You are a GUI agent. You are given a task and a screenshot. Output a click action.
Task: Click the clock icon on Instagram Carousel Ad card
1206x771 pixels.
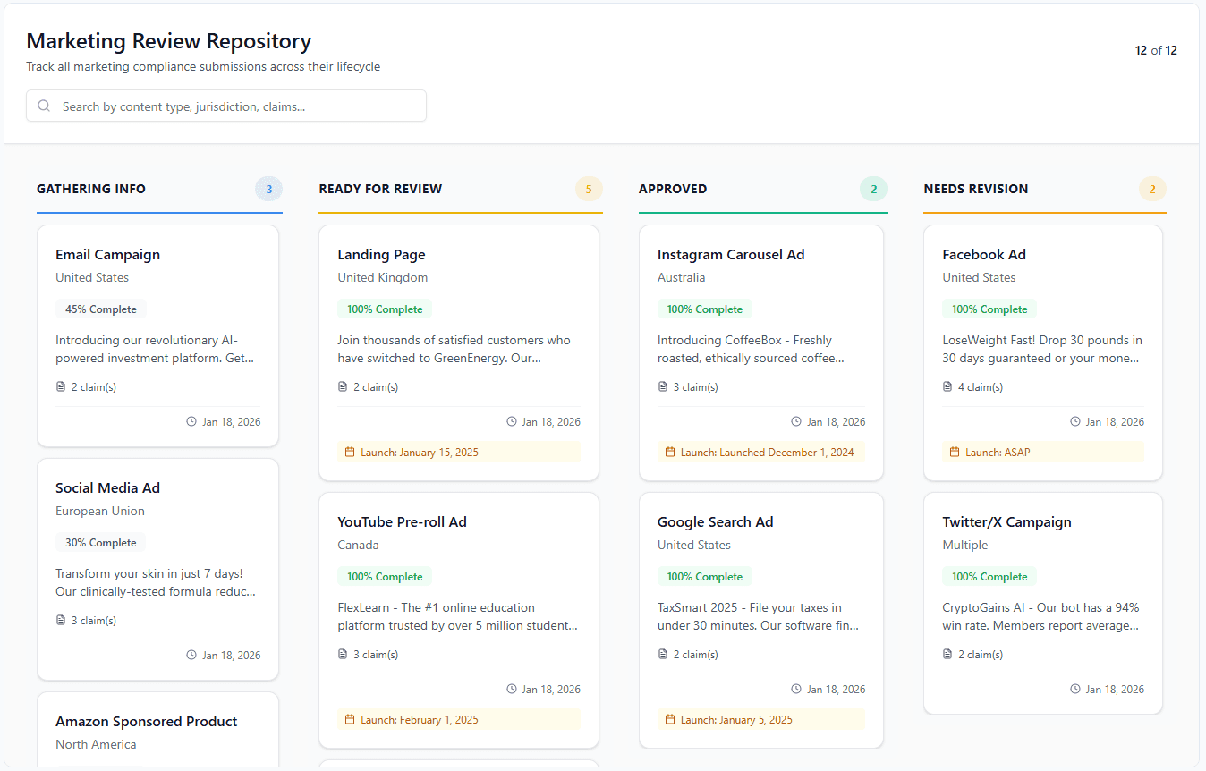pos(796,421)
